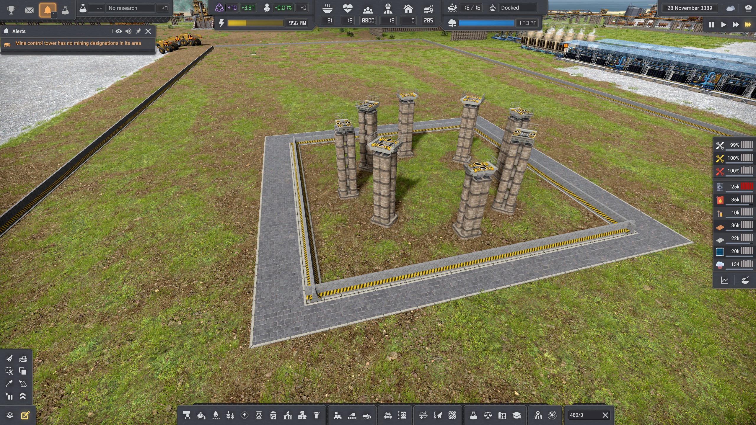Click the red maintenance 100% row
This screenshot has height=425, width=756.
click(x=734, y=171)
